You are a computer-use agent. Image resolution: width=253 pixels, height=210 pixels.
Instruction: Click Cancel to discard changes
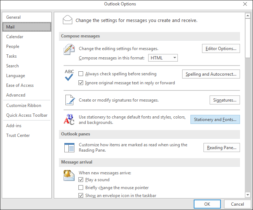point(237,204)
